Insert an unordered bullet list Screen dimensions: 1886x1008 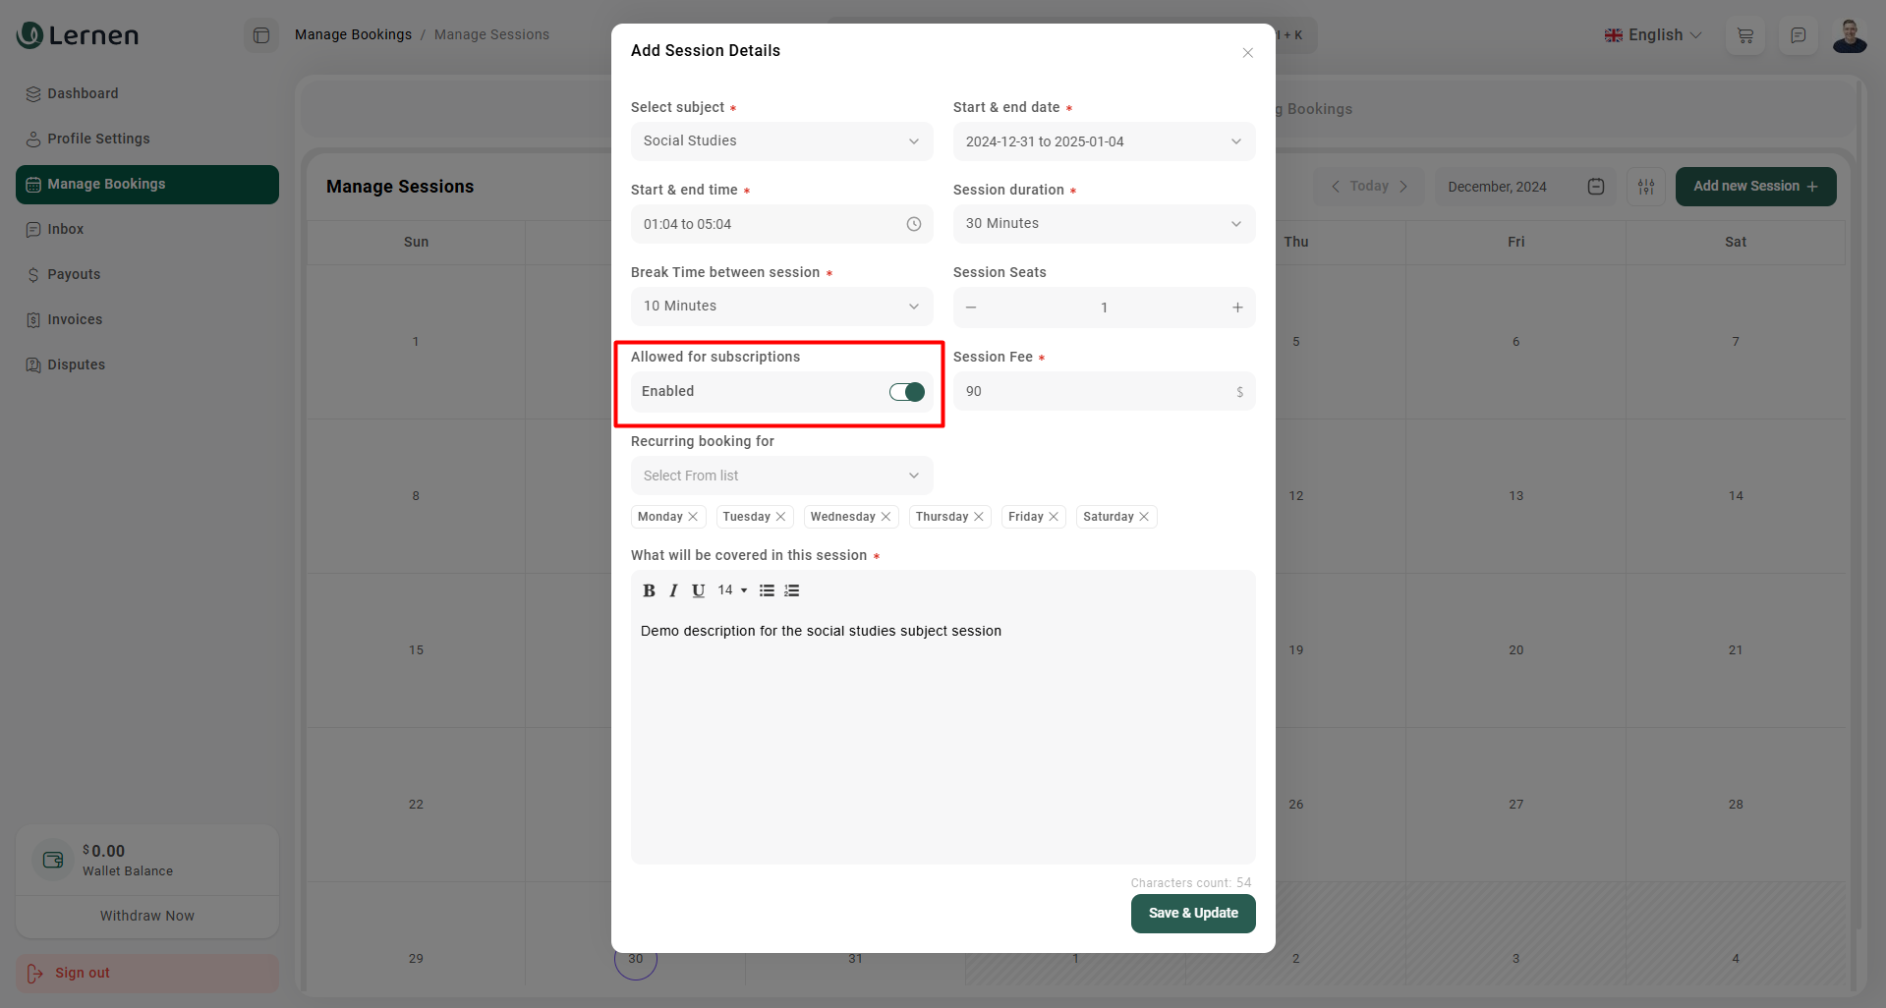point(767,590)
